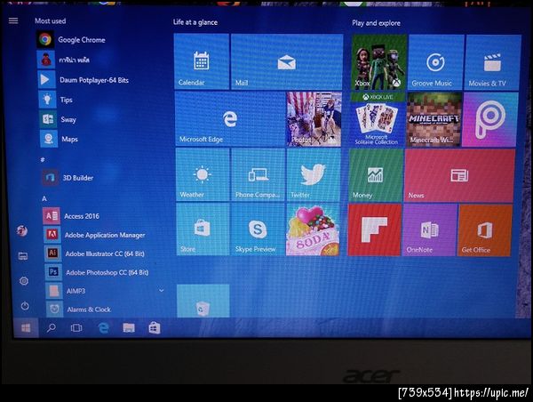Image resolution: width=533 pixels, height=402 pixels.
Task: Open the OneNote tile
Action: pyautogui.click(x=430, y=230)
